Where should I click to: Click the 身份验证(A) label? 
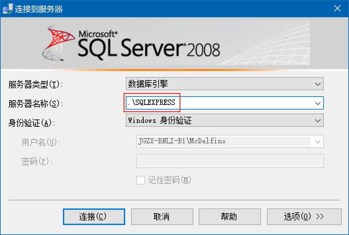pos(31,123)
